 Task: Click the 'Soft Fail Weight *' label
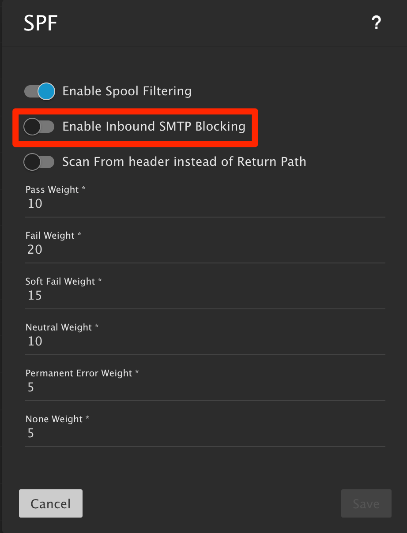click(x=64, y=282)
